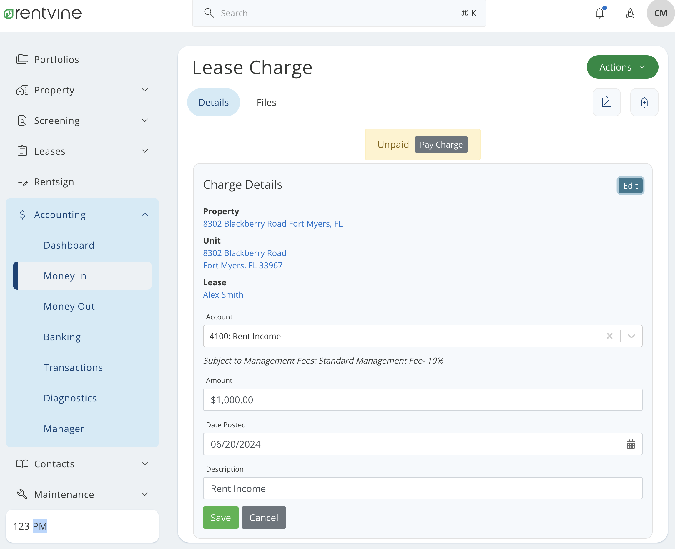Click the add reminder bell-plus icon
The image size is (675, 549).
point(644,102)
